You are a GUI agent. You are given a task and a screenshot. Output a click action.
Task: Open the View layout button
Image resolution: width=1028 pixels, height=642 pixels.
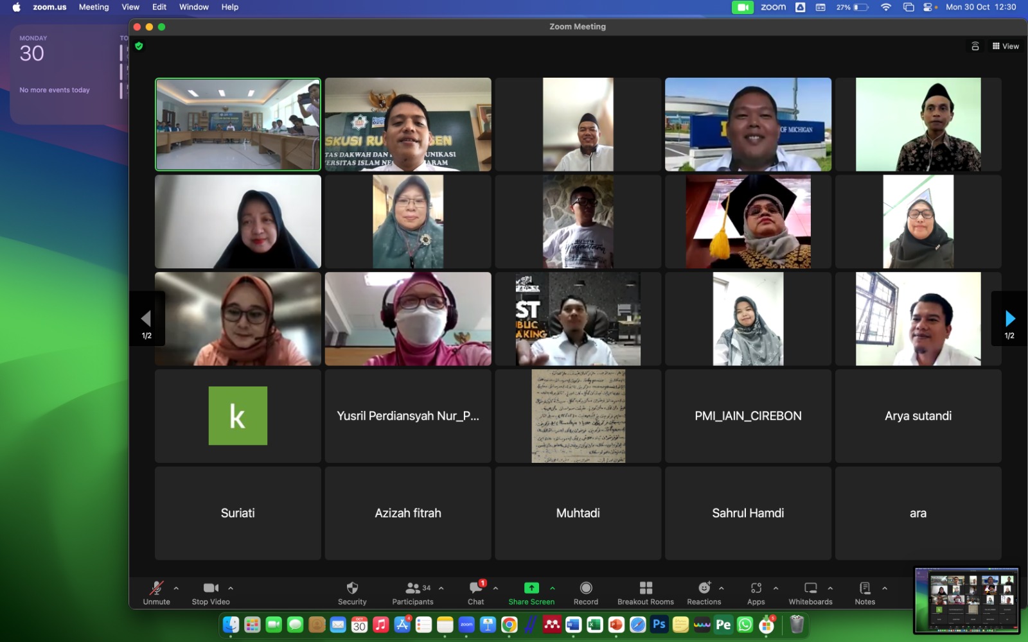[x=1006, y=46]
